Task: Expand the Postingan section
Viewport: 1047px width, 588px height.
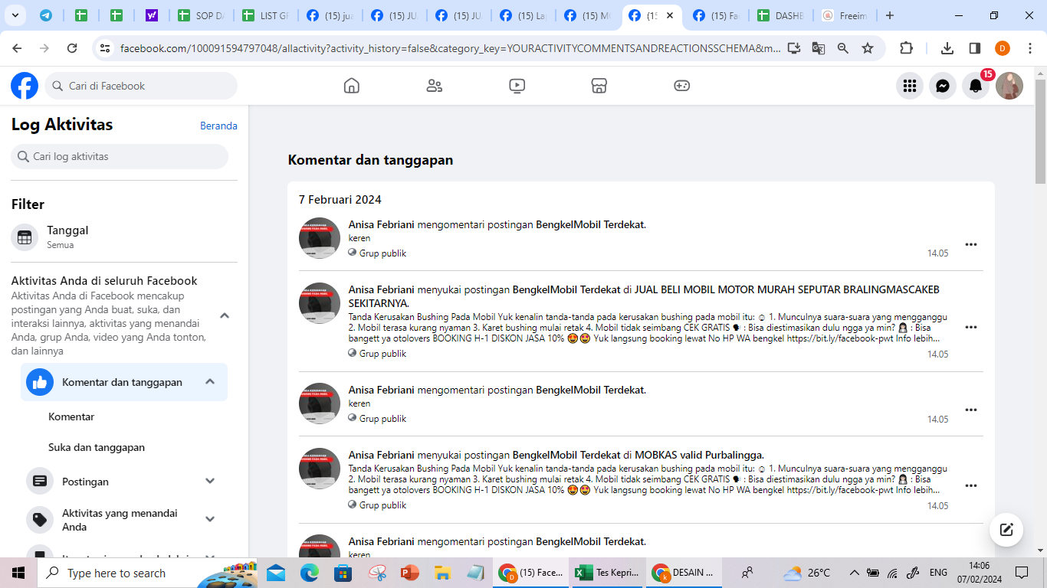Action: [211, 481]
